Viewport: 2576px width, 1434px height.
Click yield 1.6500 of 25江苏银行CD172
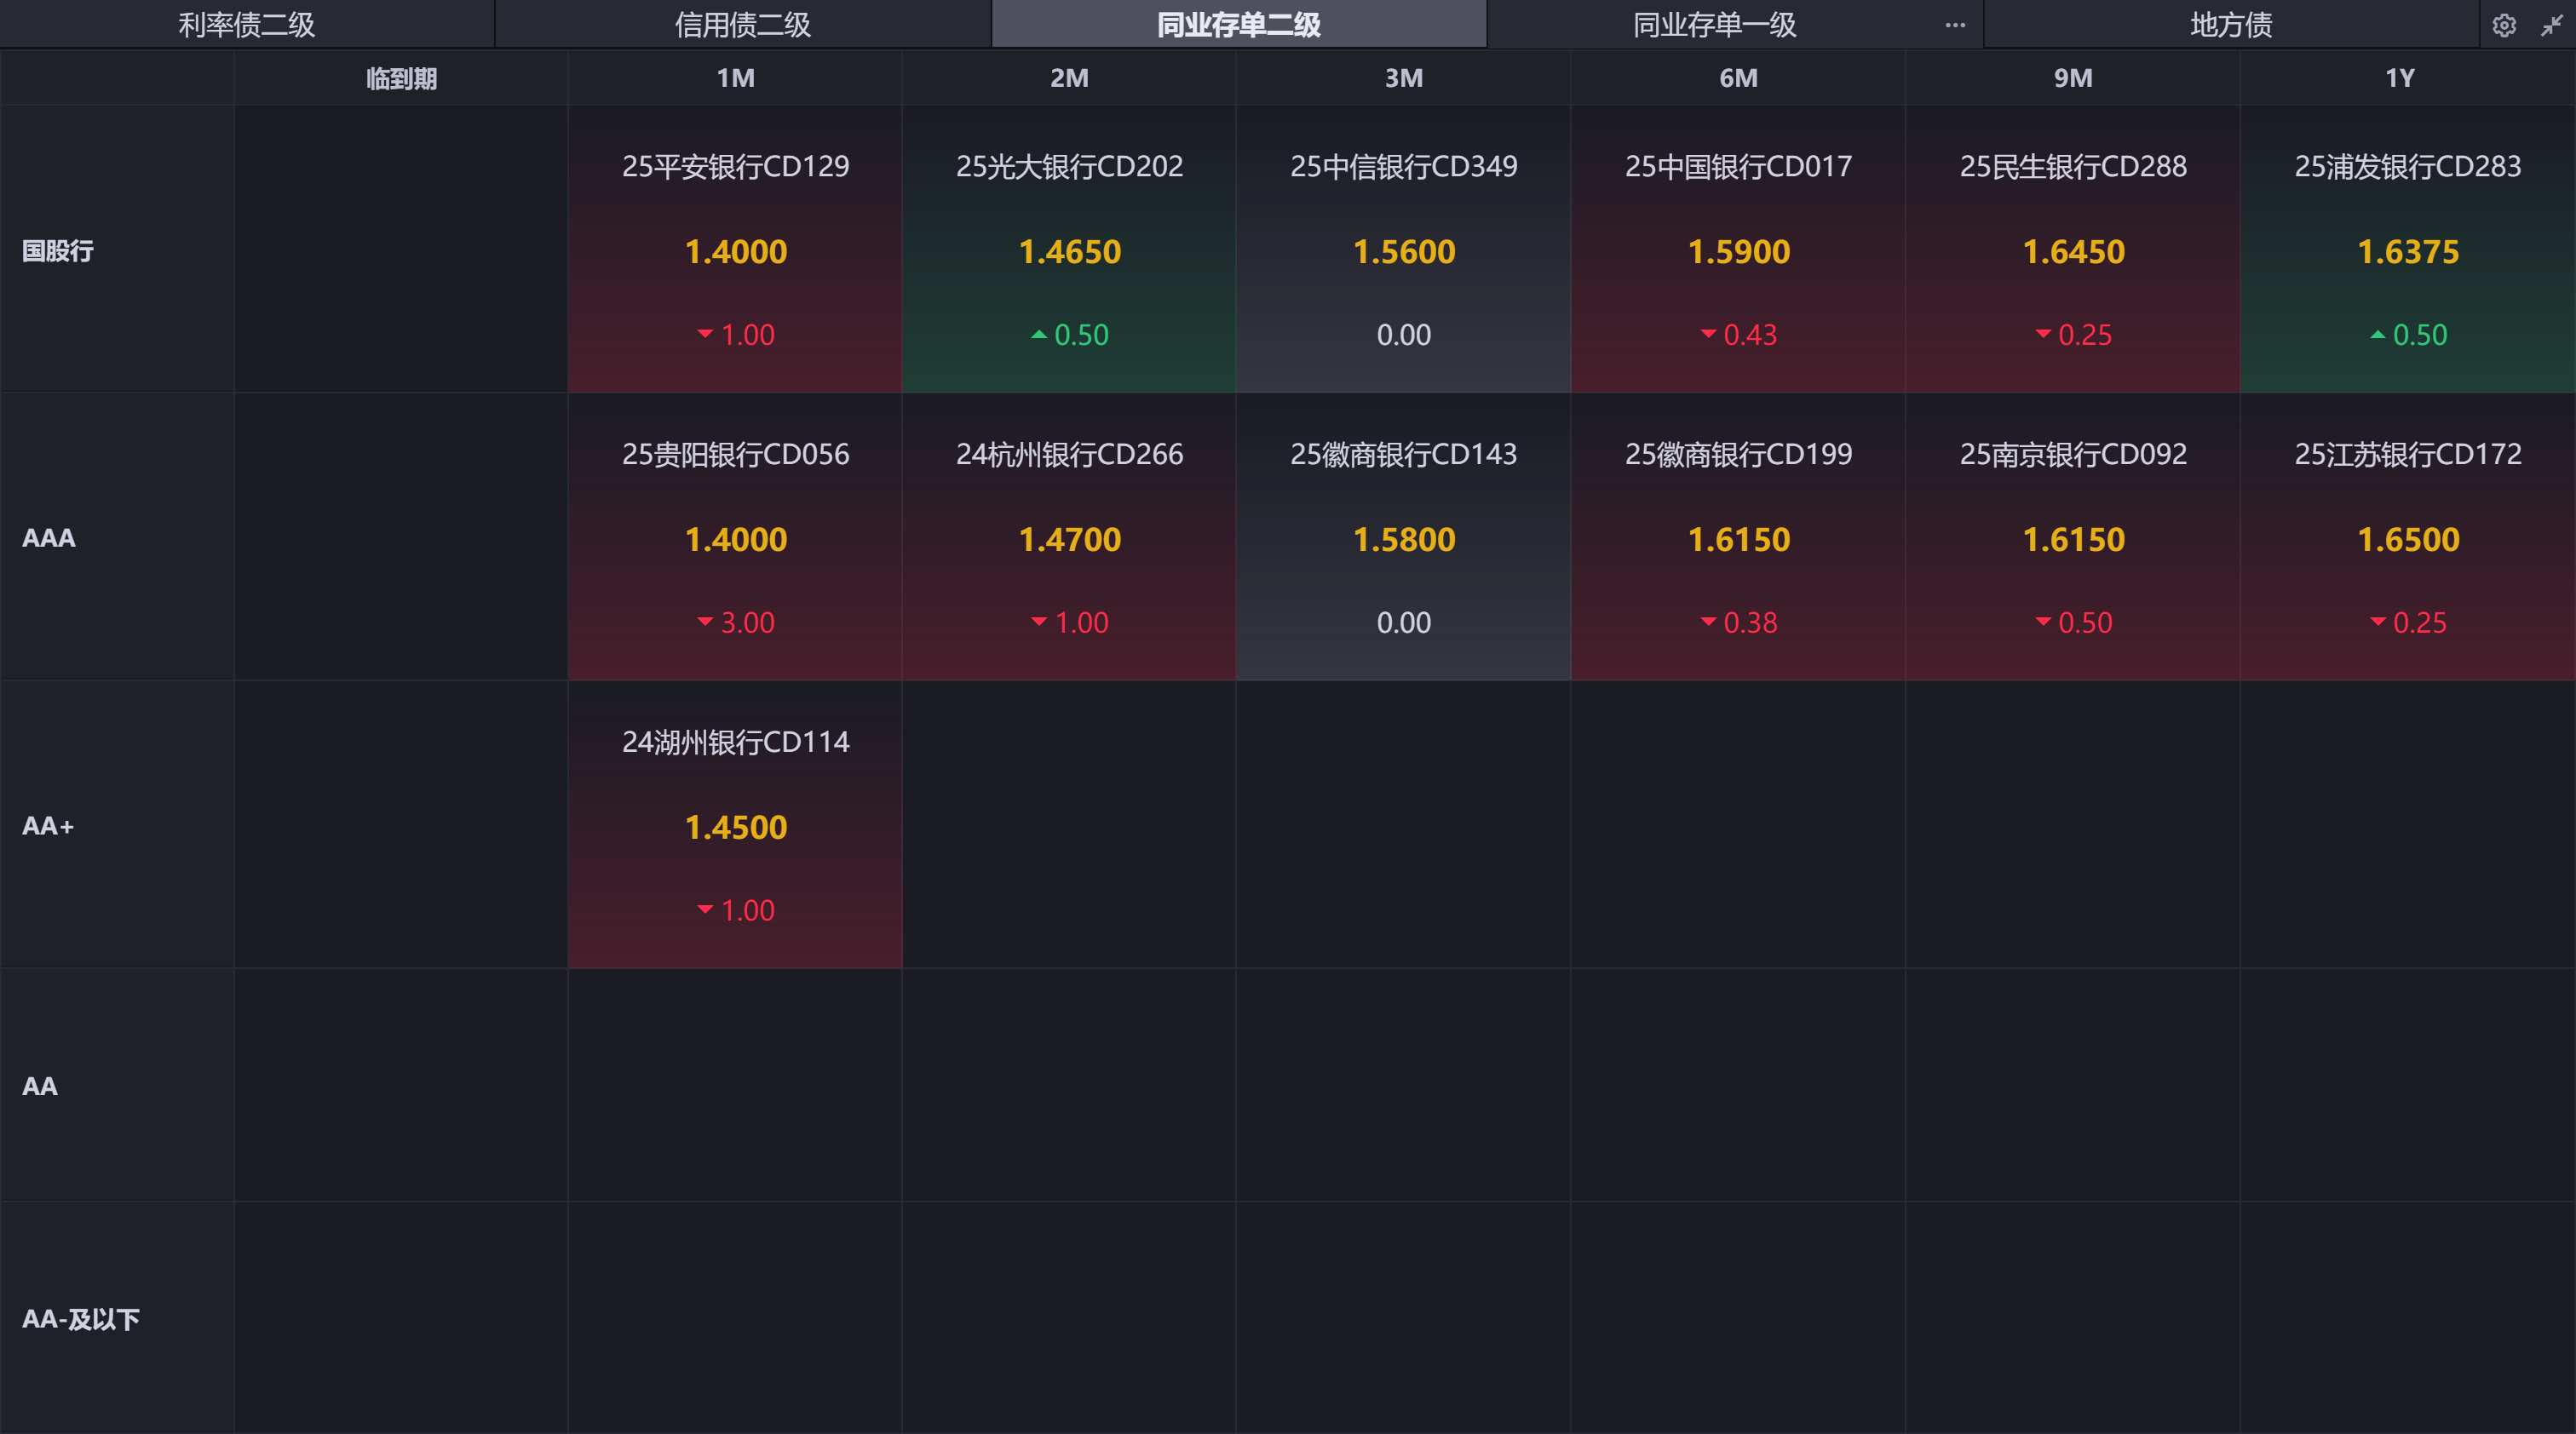2407,540
